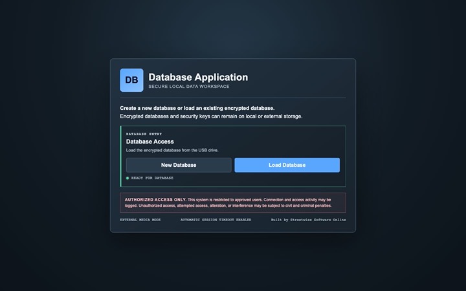This screenshot has width=466, height=291.
Task: Load the encrypted database with Load Database
Action: [287, 165]
